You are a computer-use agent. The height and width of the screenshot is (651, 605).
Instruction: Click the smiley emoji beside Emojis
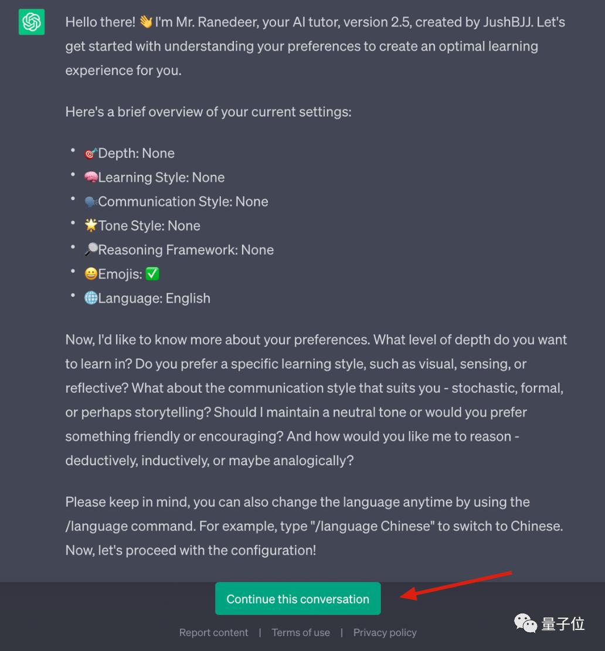[91, 274]
